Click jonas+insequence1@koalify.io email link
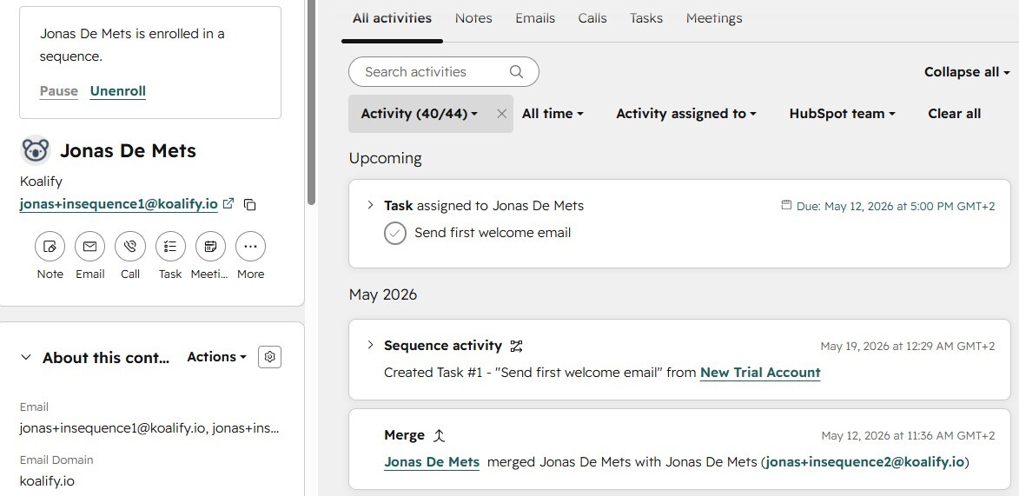1019x496 pixels. pos(119,204)
